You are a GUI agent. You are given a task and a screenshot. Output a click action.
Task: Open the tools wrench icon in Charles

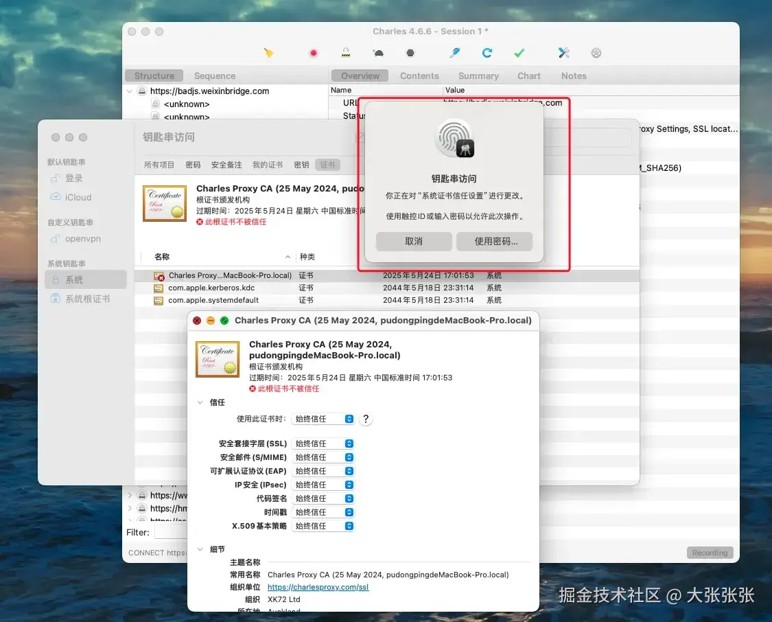coord(564,53)
